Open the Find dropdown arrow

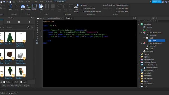[x=23, y=12]
